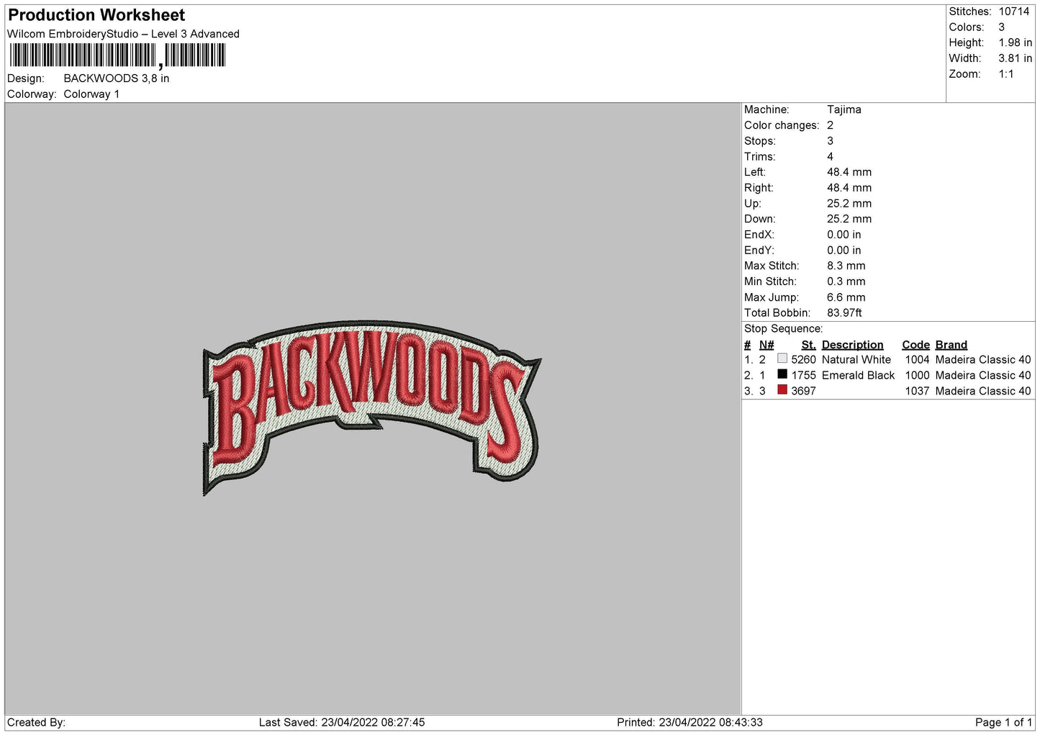This screenshot has width=1040, height=735.
Task: Click the Description column header
Action: 852,345
